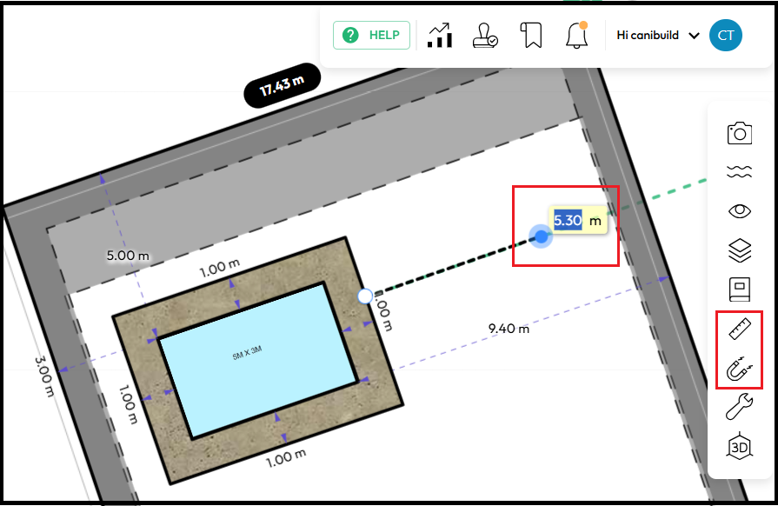Image resolution: width=778 pixels, height=506 pixels.
Task: Click the 5.30 m measurement input field
Action: click(x=569, y=221)
